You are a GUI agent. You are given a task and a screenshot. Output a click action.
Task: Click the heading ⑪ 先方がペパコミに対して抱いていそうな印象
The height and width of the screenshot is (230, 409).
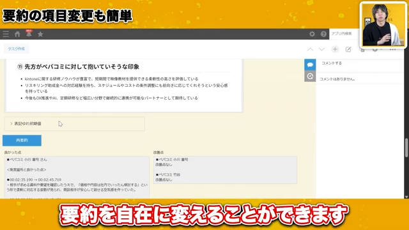(x=78, y=66)
